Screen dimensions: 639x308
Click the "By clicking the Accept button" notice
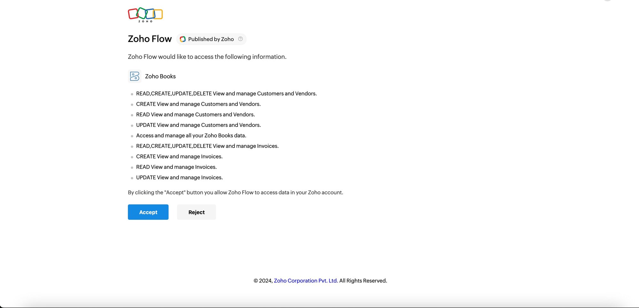tap(235, 192)
